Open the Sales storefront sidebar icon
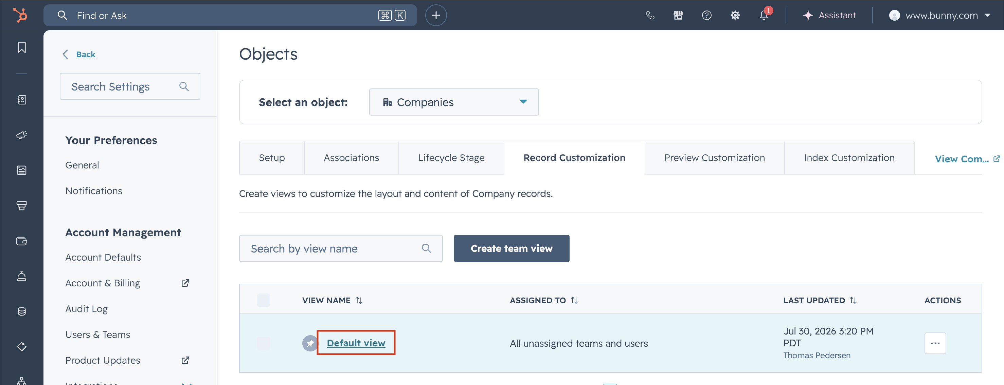1004x385 pixels. coord(22,205)
